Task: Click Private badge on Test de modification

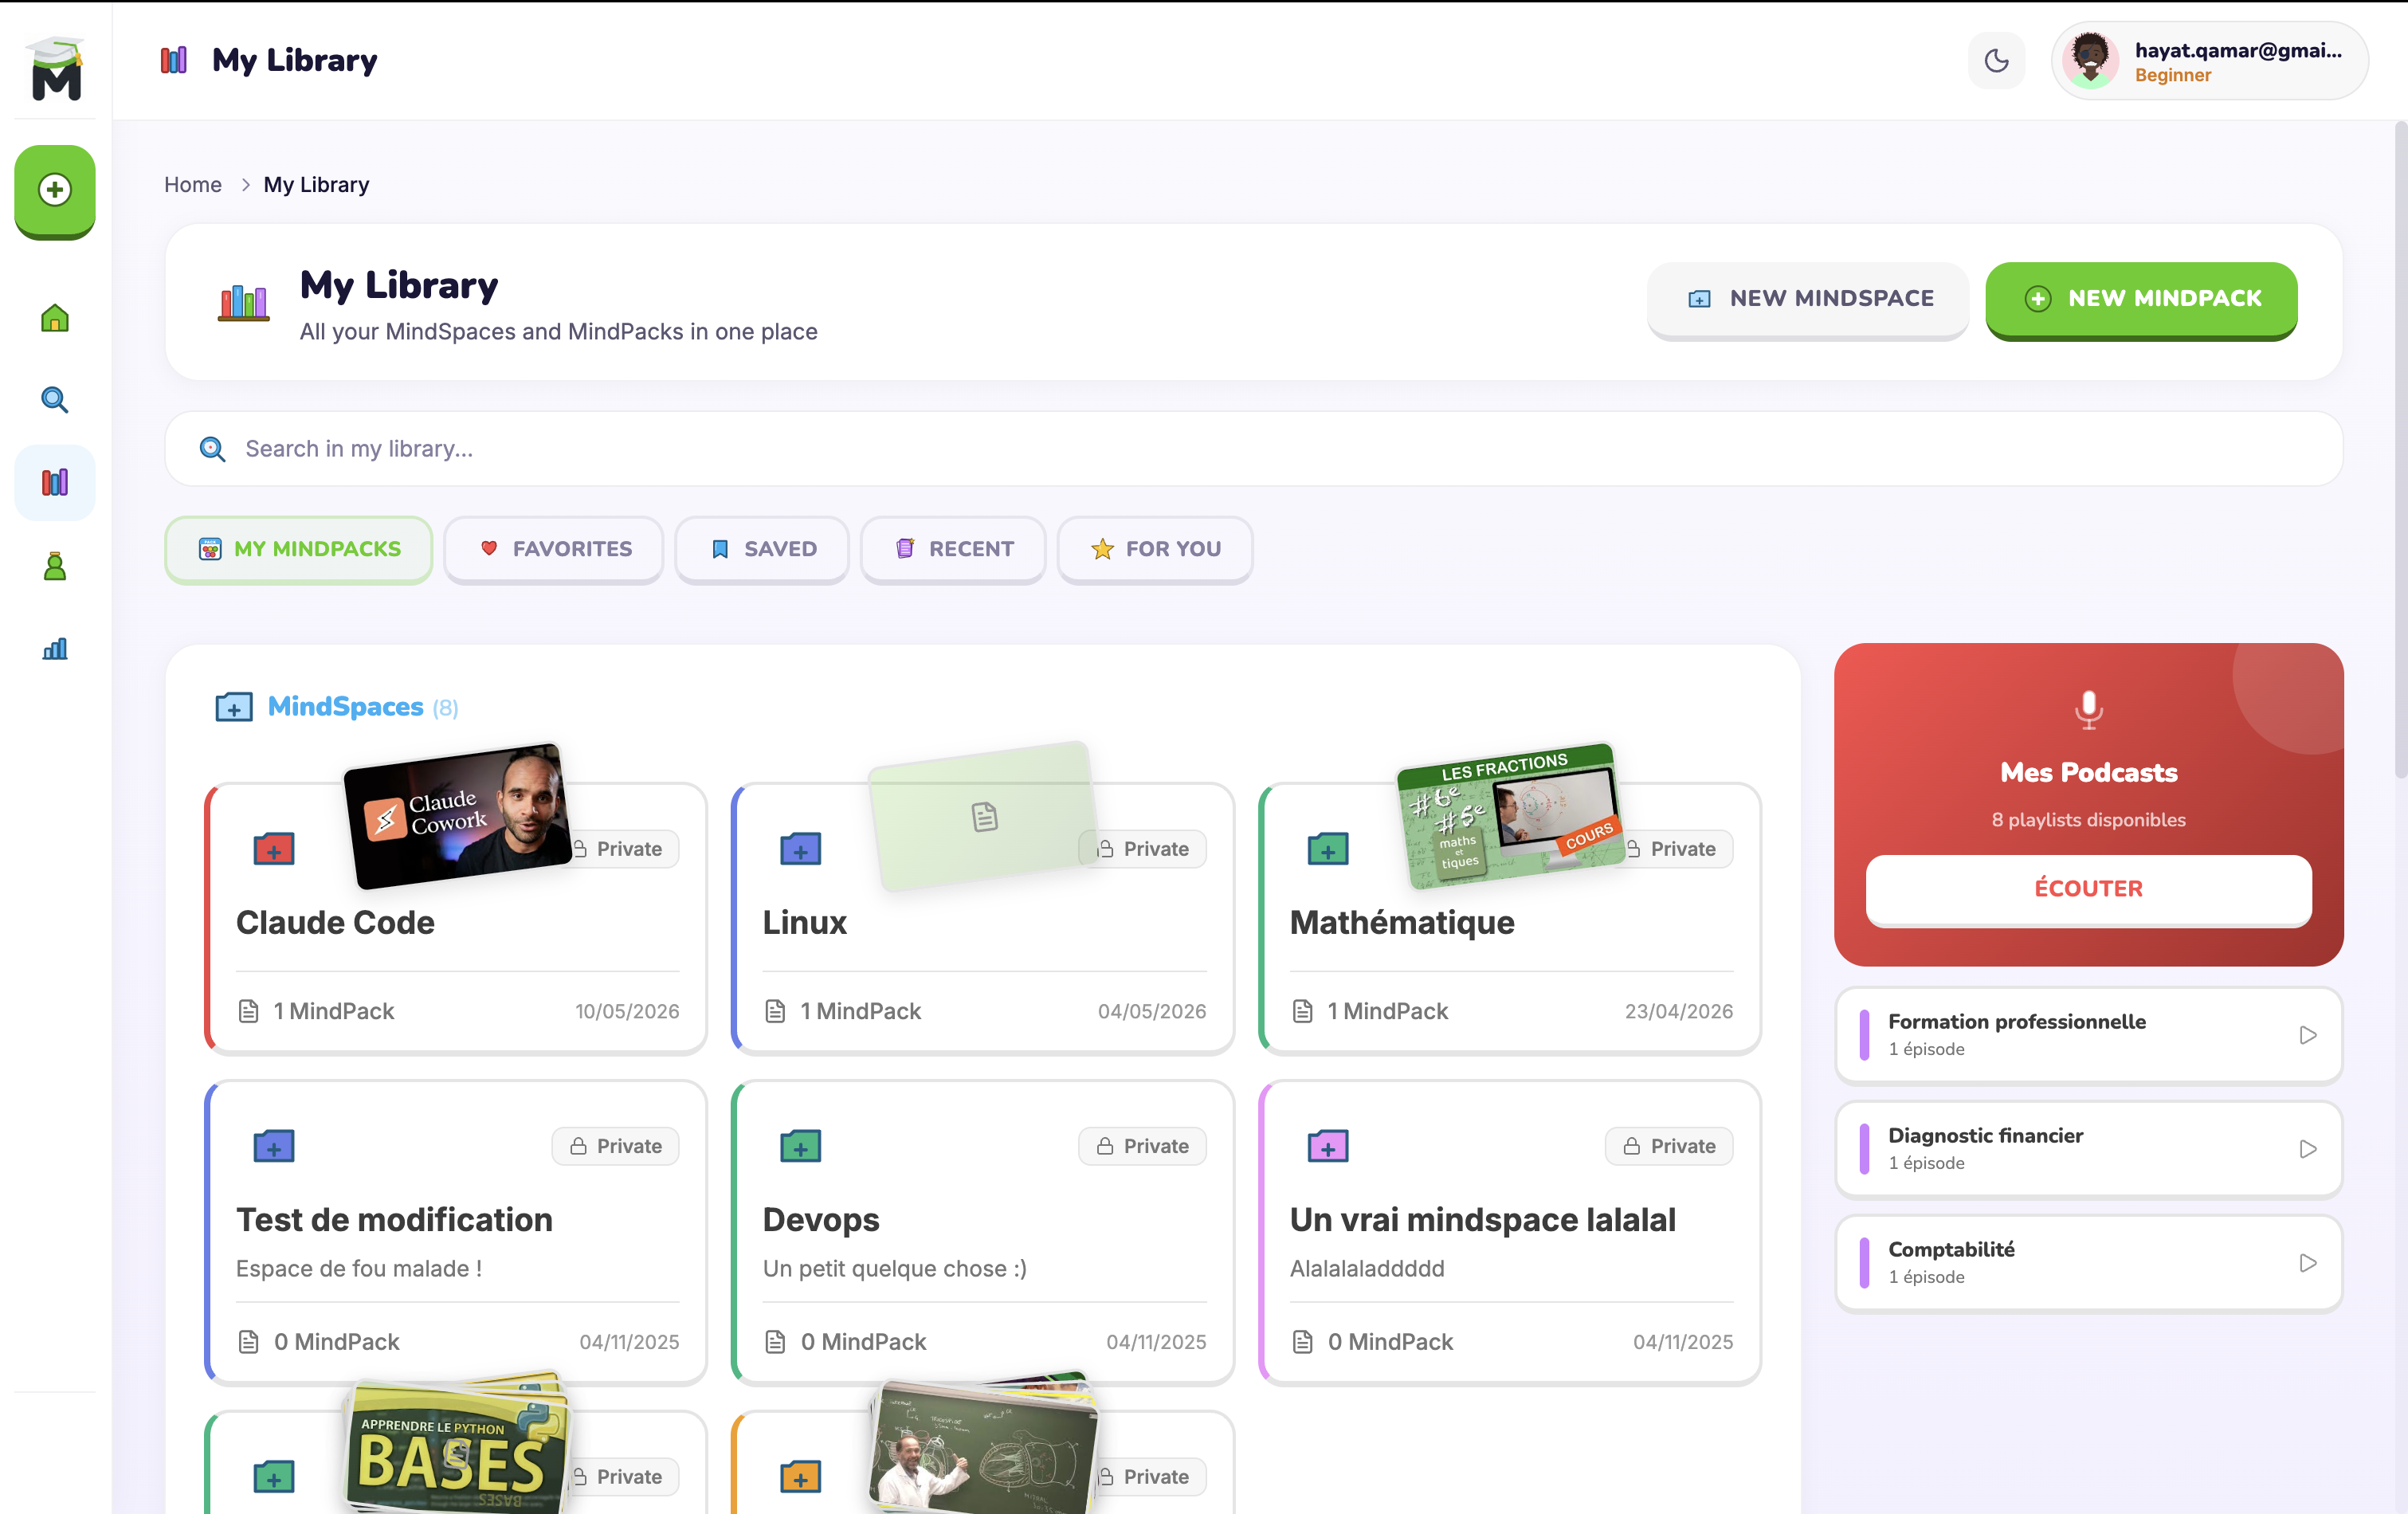Action: 615,1146
